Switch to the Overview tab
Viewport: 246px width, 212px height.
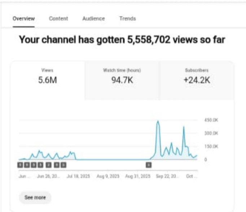pos(24,18)
